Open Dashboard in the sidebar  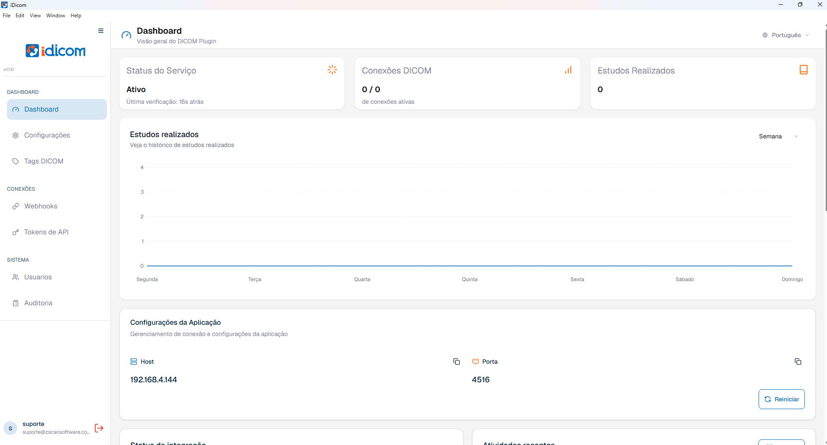(x=57, y=109)
